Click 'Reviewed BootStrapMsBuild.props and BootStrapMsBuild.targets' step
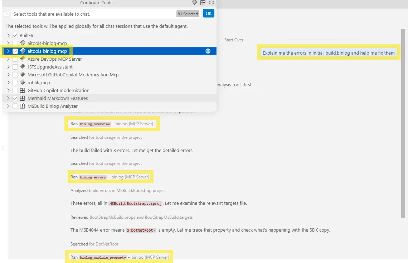The image size is (408, 263). click(131, 217)
